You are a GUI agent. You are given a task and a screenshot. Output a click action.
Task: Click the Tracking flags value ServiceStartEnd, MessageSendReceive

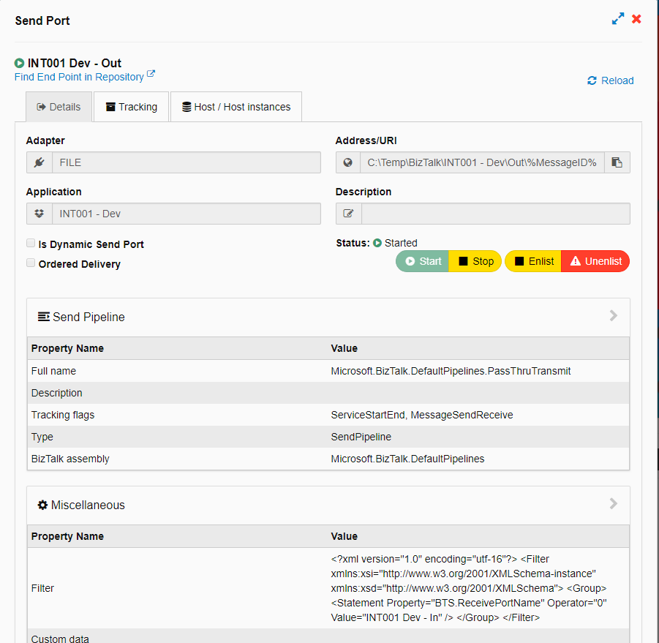click(x=421, y=415)
